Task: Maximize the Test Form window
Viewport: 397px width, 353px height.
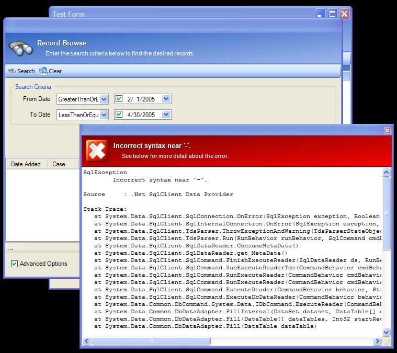Action: [332, 14]
